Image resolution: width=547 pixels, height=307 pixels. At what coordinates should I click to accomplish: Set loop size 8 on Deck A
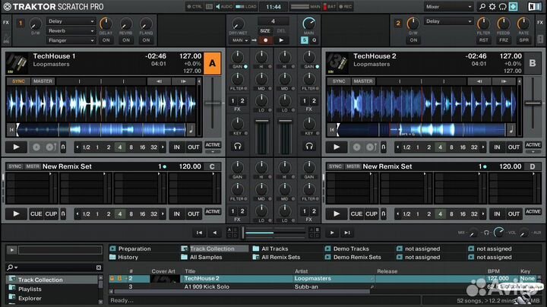pos(131,147)
